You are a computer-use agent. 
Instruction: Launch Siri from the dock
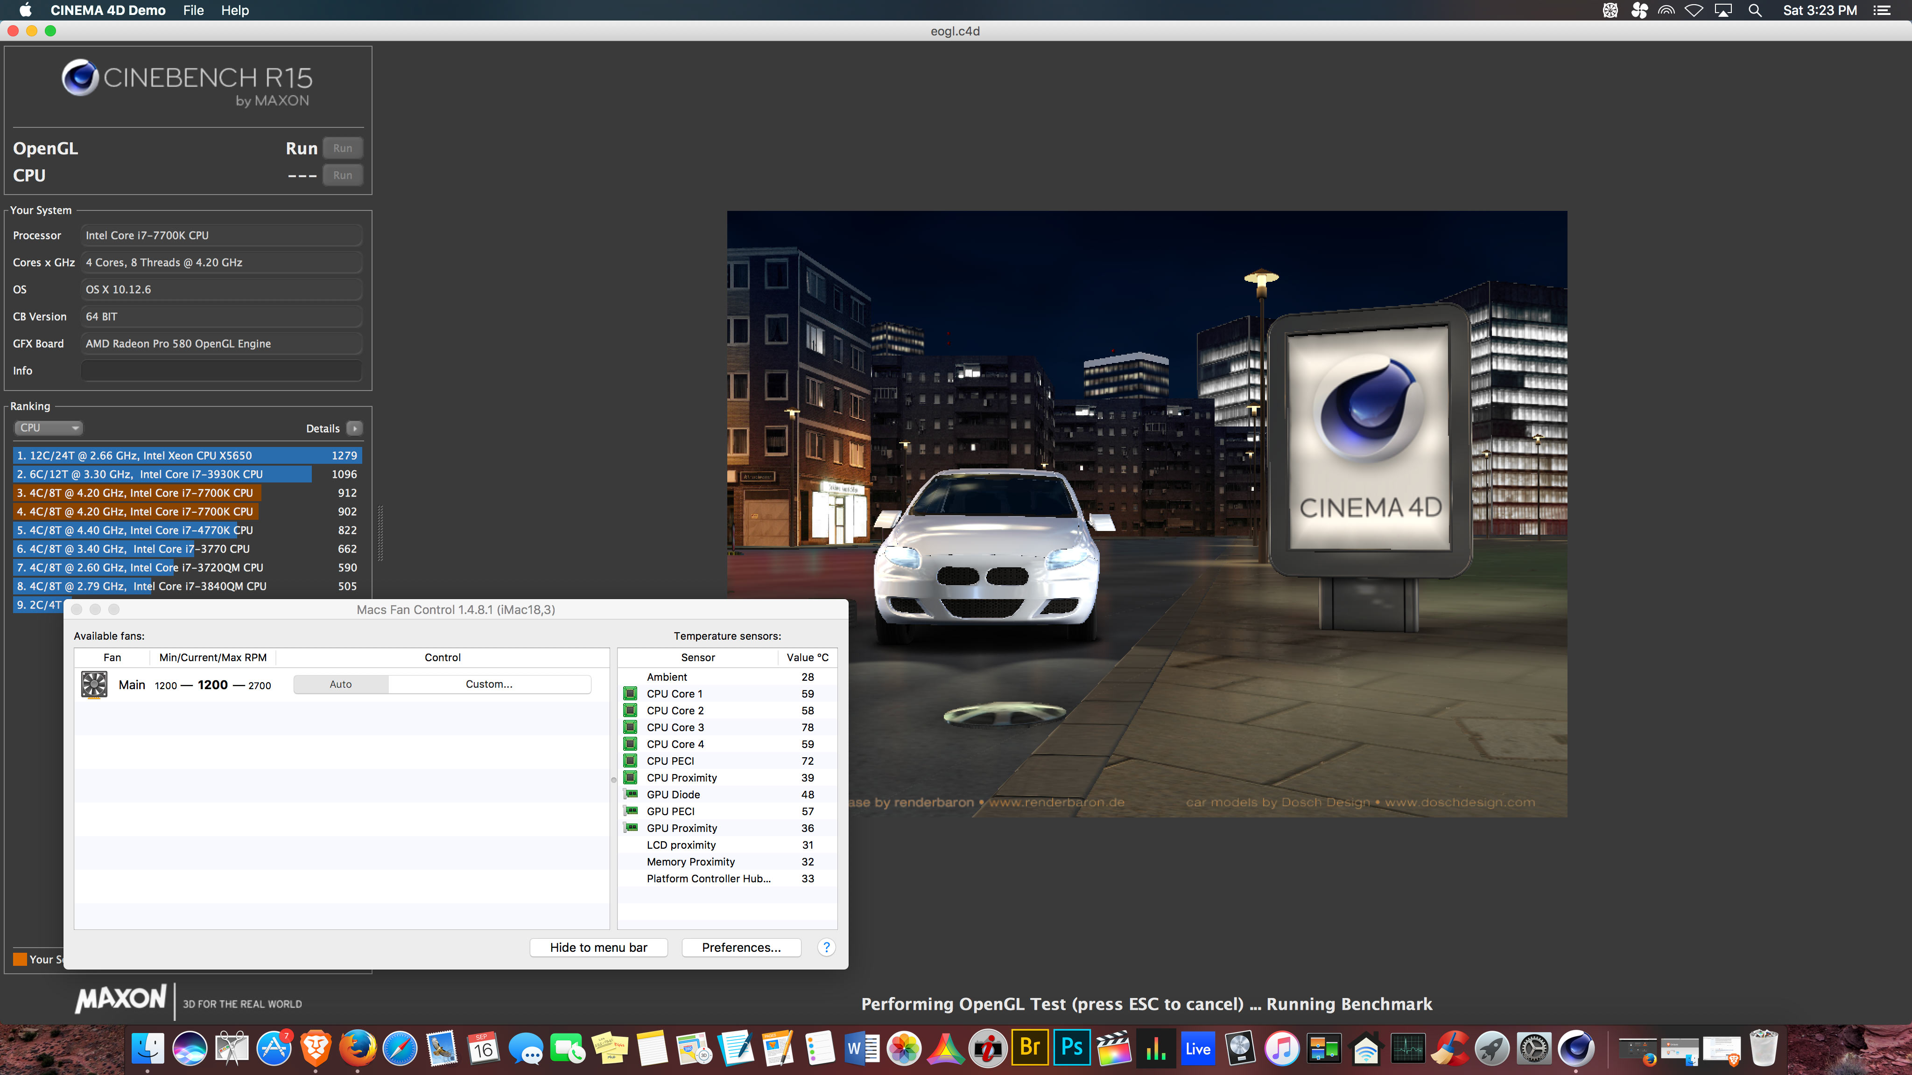click(190, 1049)
